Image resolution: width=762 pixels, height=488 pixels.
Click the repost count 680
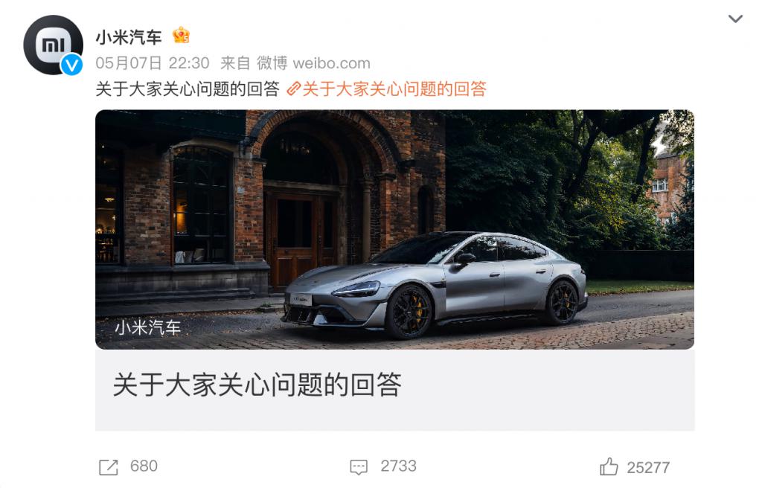(x=144, y=466)
